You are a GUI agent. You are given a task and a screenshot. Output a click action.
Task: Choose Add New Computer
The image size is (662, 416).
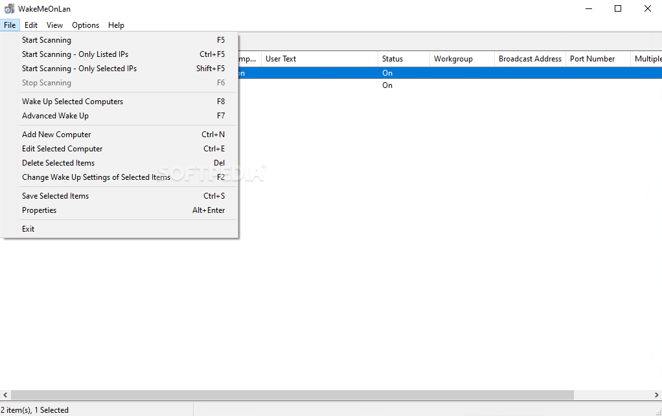click(119, 135)
